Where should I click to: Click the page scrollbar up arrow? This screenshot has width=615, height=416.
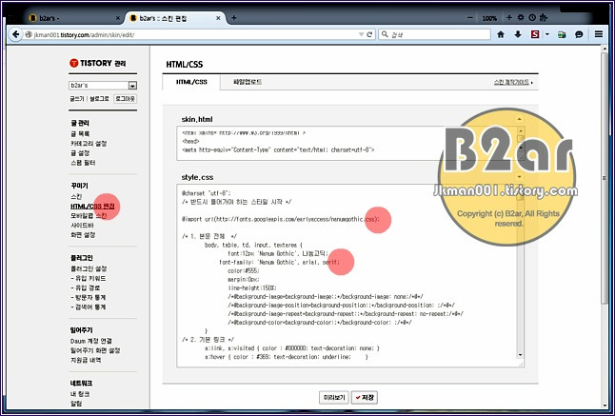point(605,50)
